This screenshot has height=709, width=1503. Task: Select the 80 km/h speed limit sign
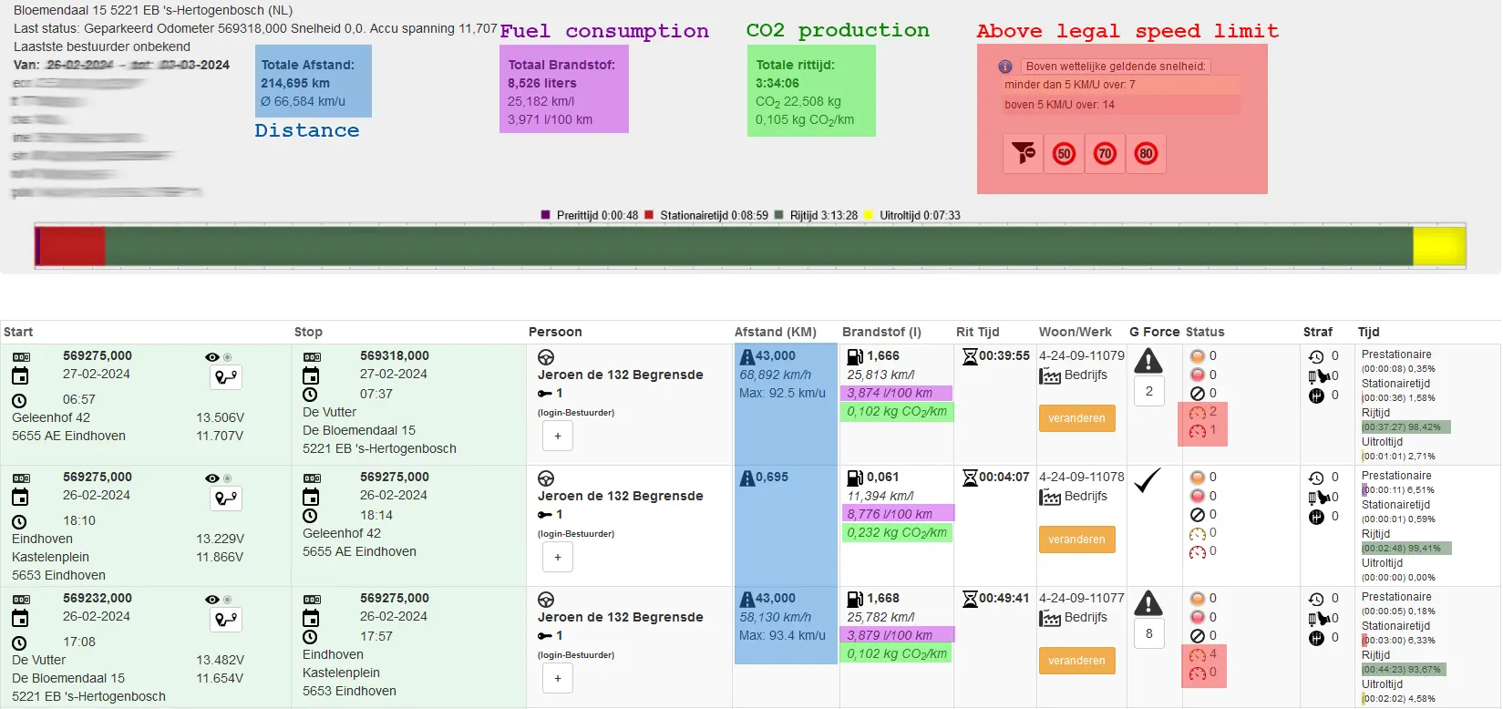point(1146,153)
